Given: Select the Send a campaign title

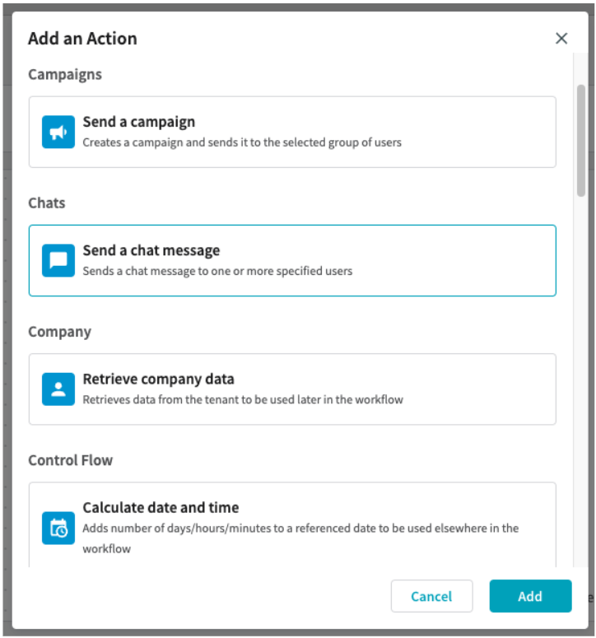Looking at the screenshot, I should point(138,122).
